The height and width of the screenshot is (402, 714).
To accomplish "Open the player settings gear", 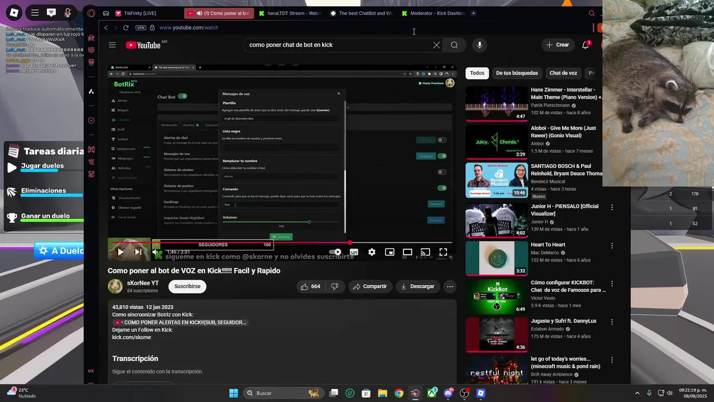I will coord(372,252).
